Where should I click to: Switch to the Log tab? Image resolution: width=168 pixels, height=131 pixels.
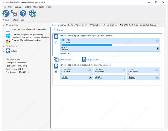click(x=22, y=20)
